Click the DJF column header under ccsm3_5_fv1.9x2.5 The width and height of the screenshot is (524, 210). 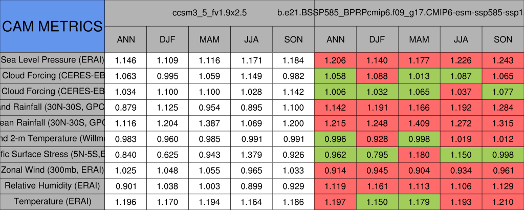point(167,39)
